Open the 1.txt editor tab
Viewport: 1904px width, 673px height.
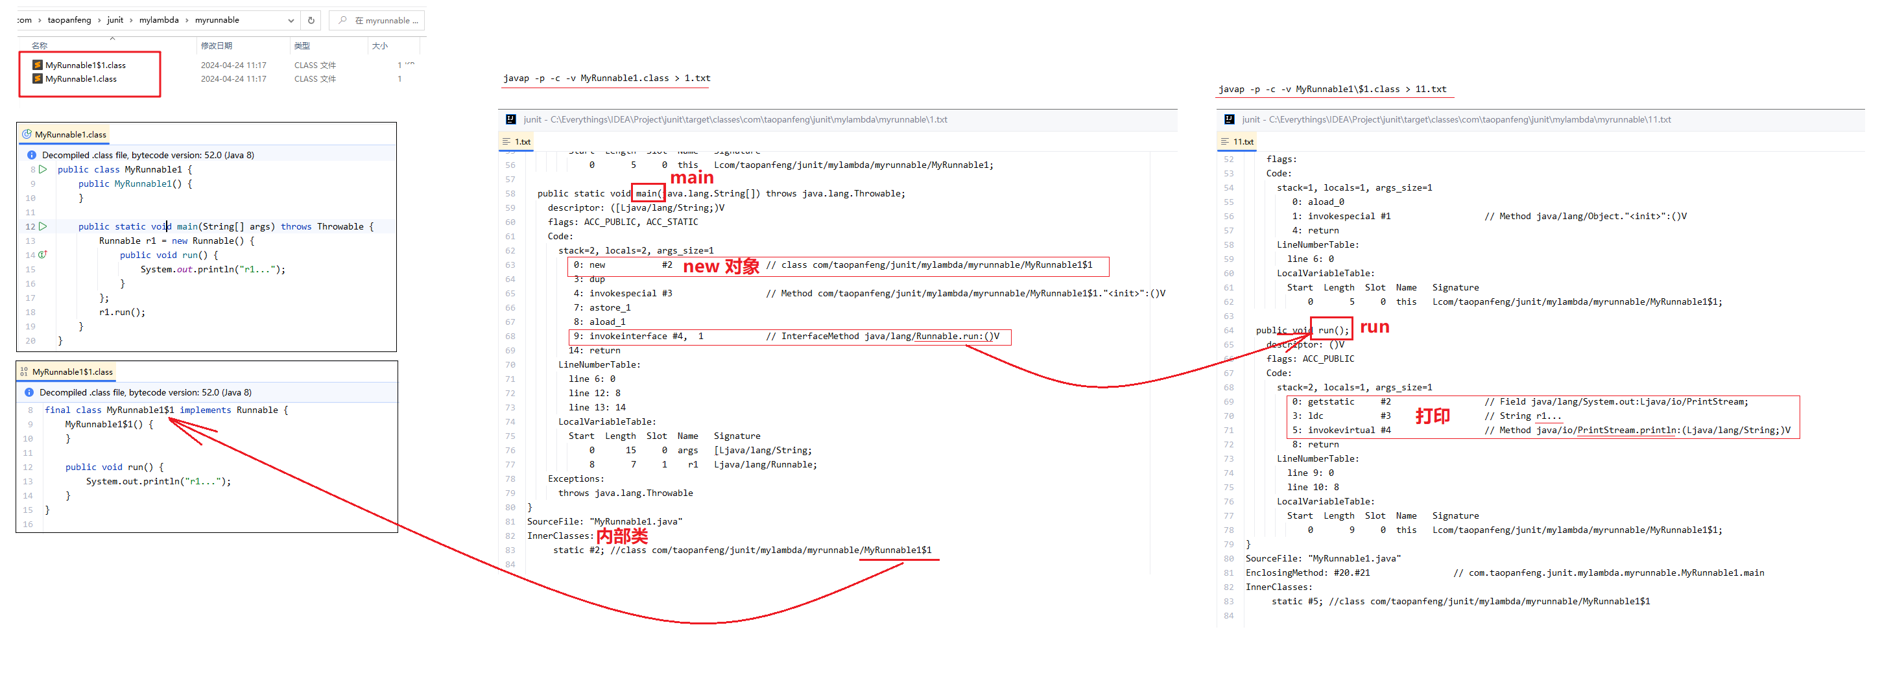point(517,141)
